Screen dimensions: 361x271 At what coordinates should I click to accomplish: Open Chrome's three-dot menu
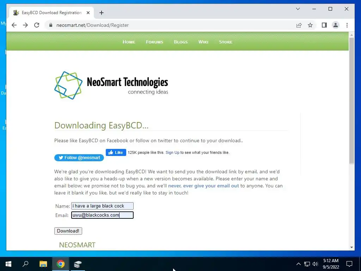click(347, 25)
